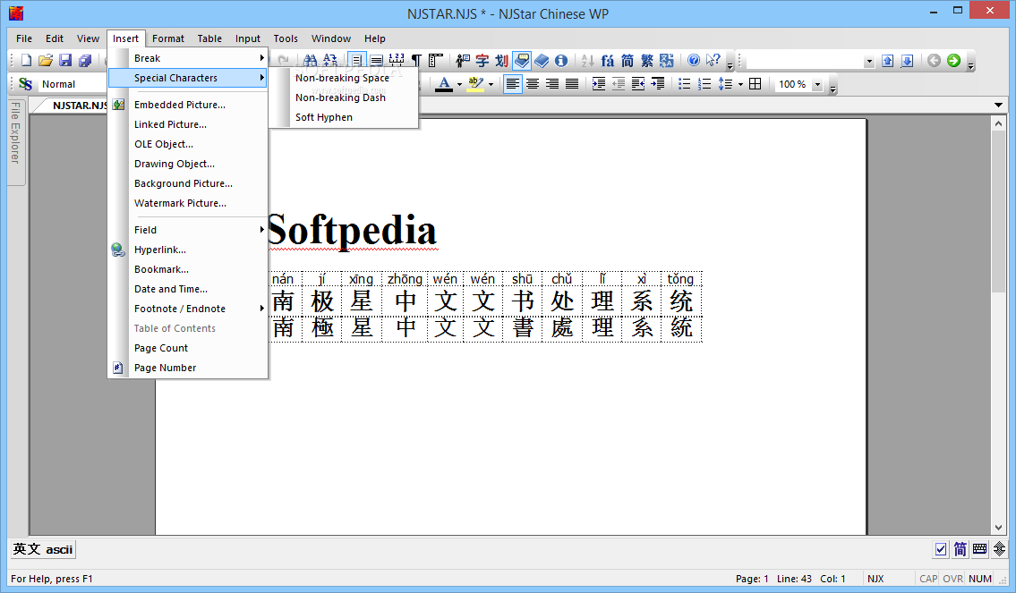Click the Normal style box
The image size is (1016, 593).
(72, 84)
